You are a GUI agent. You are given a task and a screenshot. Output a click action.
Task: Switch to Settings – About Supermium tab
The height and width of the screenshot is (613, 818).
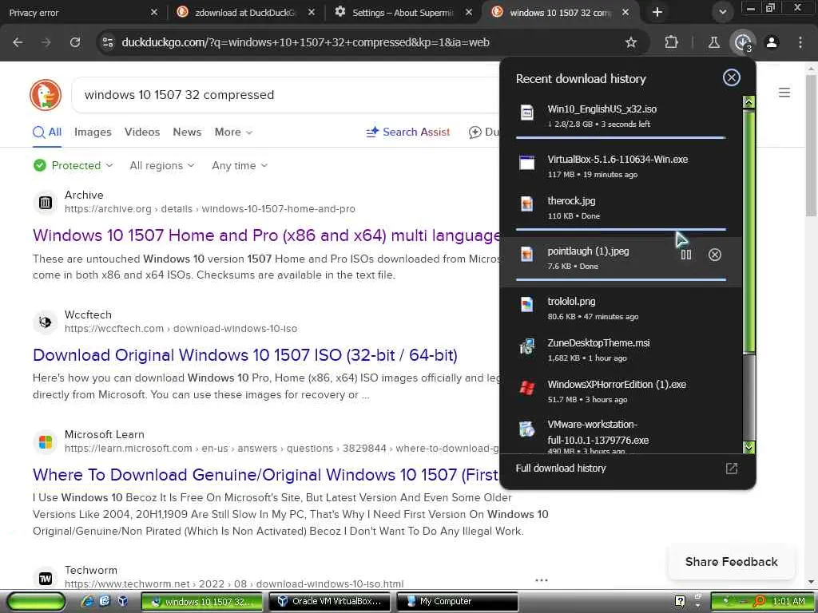pyautogui.click(x=403, y=13)
